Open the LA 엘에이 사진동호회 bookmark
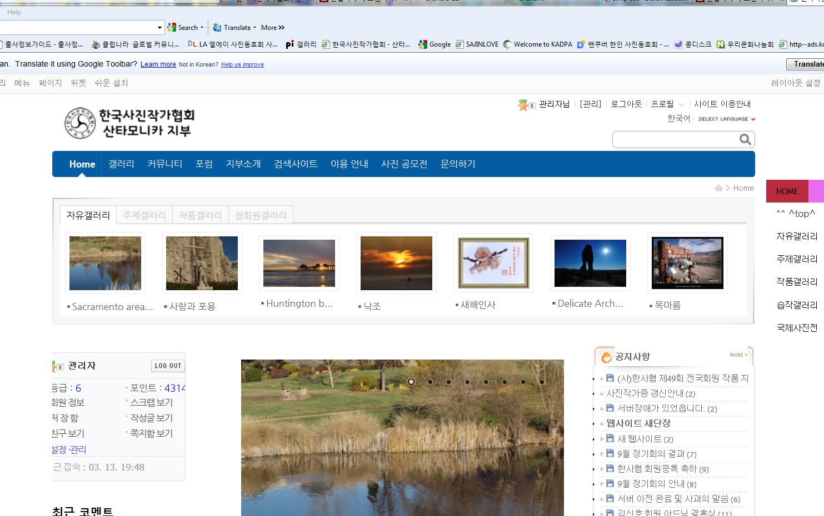This screenshot has width=824, height=516. click(232, 44)
